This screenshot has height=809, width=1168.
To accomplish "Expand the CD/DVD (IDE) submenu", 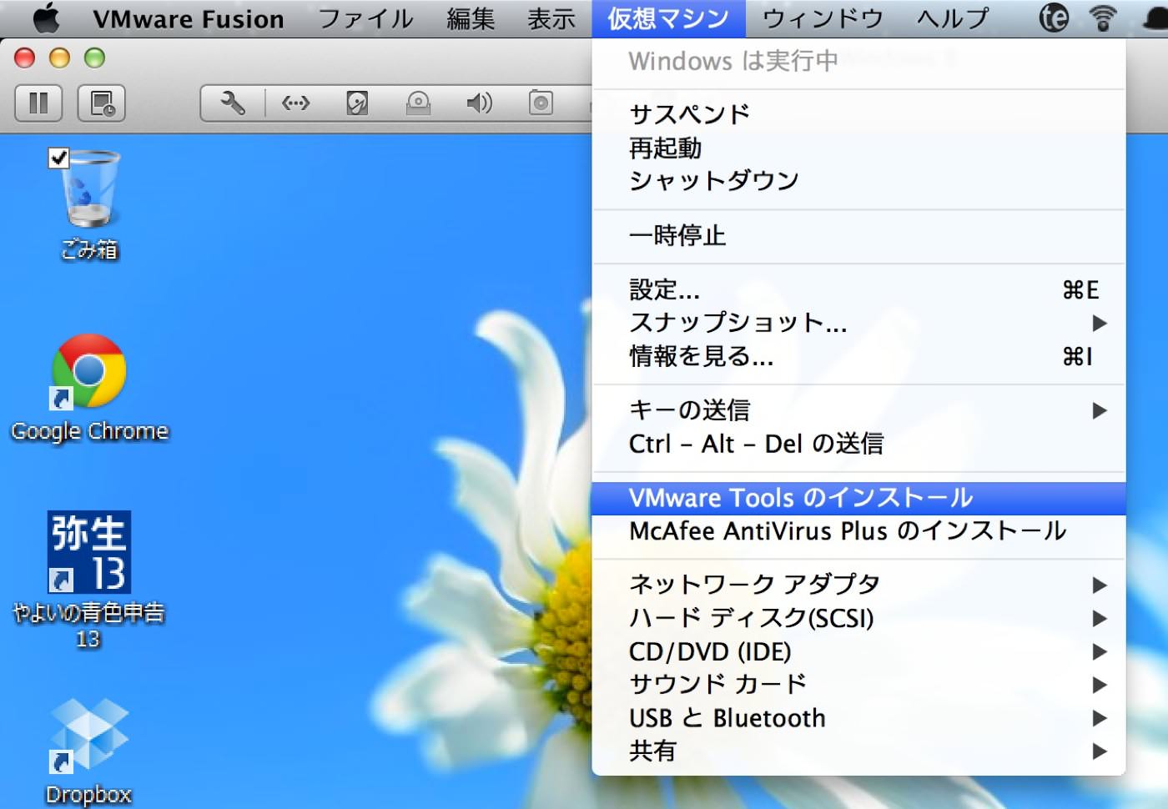I will click(x=858, y=651).
